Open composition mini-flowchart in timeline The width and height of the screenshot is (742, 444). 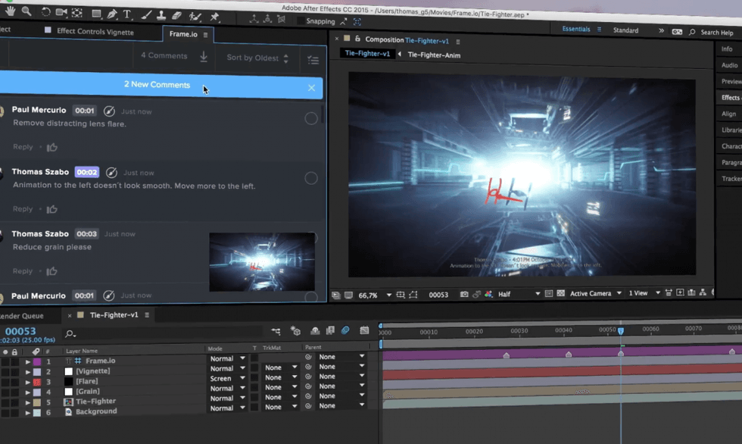(276, 331)
